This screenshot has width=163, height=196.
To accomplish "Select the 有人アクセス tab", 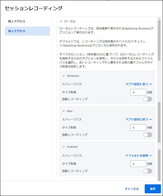I will point(27,31).
